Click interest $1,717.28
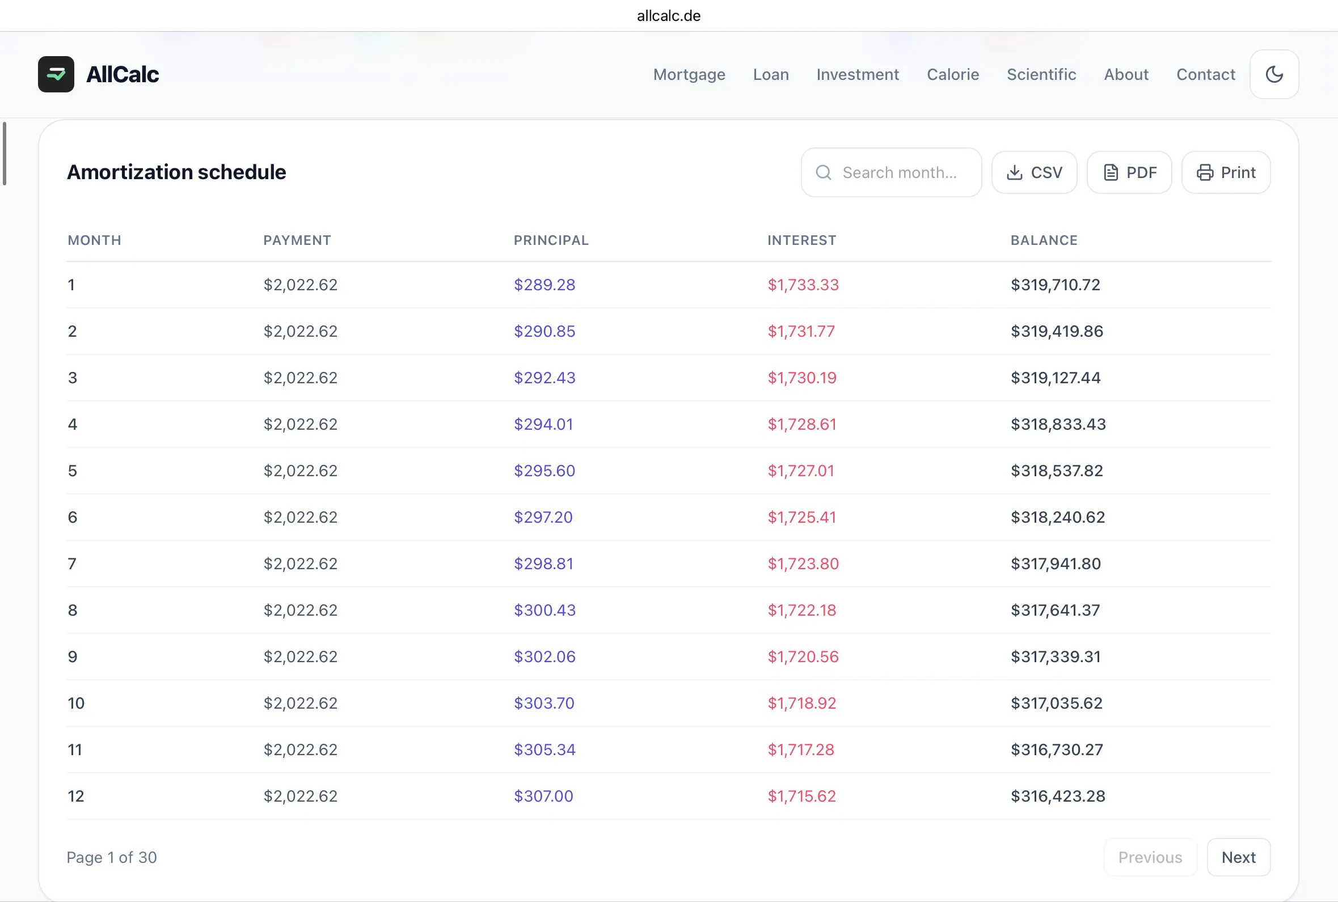Screen dimensions: 1338x902 coord(800,750)
